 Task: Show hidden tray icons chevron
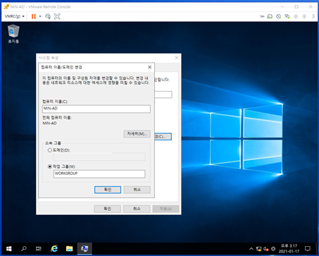[x=251, y=249]
